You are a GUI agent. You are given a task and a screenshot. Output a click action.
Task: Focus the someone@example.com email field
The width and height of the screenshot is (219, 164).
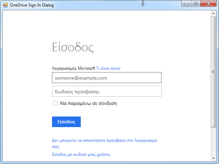(107, 78)
